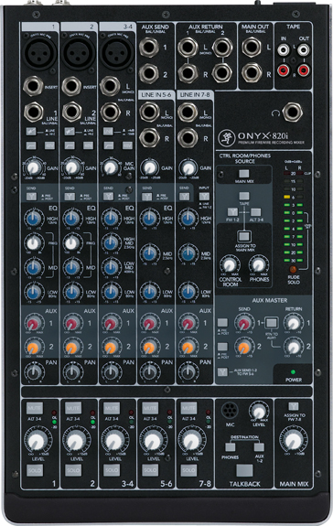
Task: Select TAPE as control room source
Action: [x=243, y=196]
